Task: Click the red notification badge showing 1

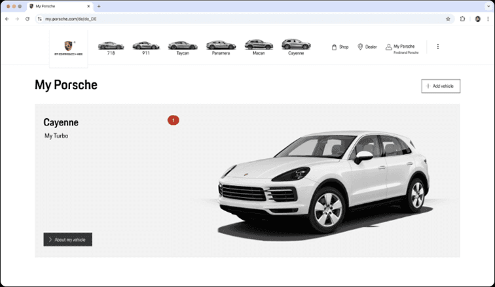Action: (x=174, y=120)
